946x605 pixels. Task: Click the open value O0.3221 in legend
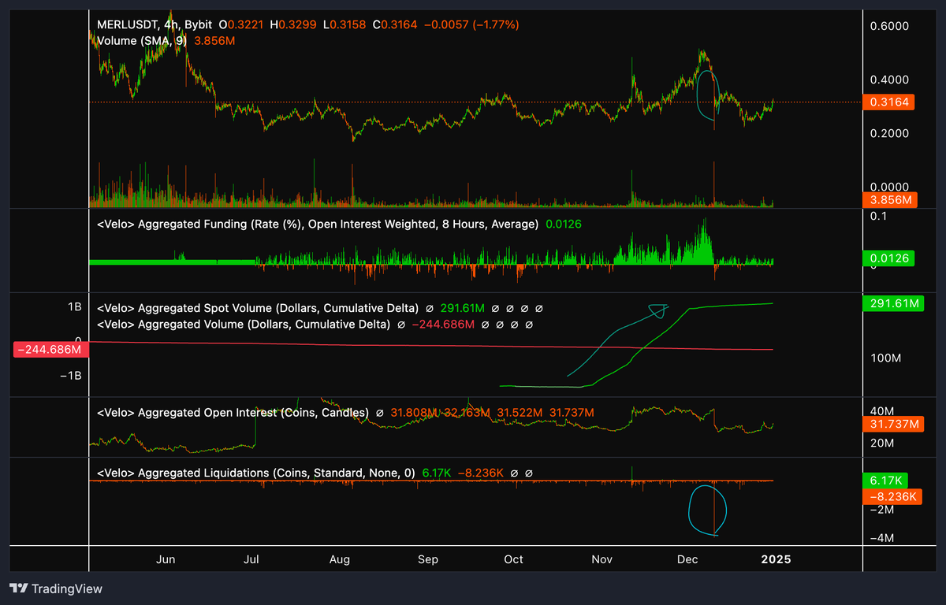(x=242, y=25)
